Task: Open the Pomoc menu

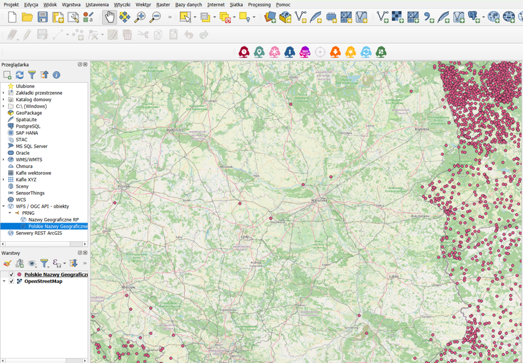Action: click(283, 5)
